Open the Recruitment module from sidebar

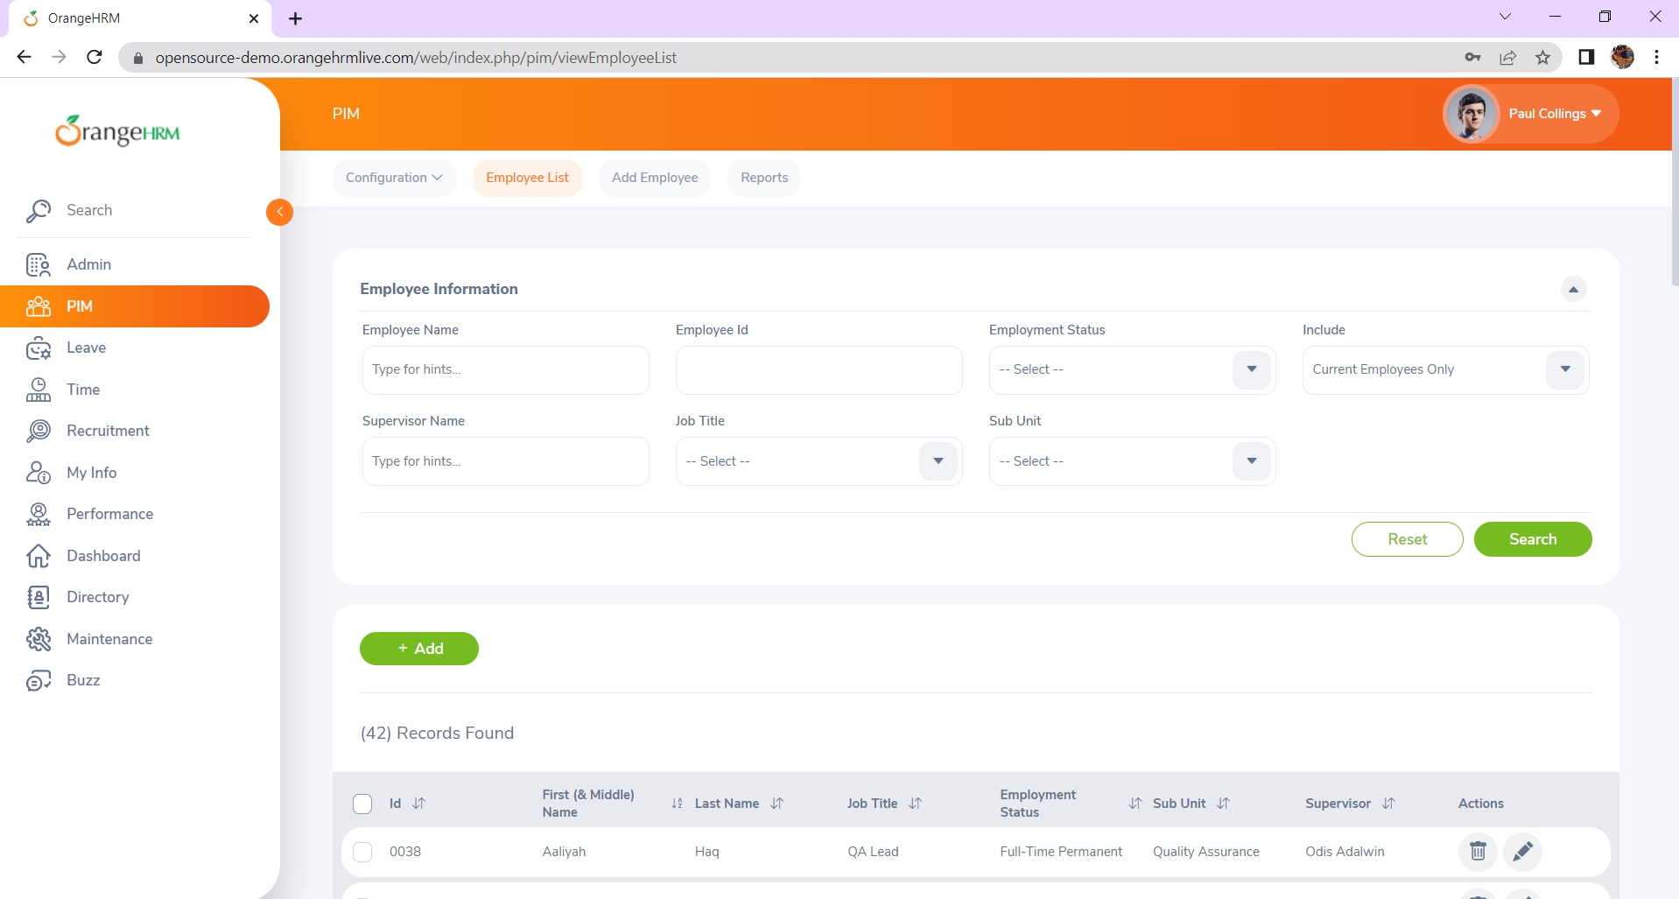(x=38, y=431)
